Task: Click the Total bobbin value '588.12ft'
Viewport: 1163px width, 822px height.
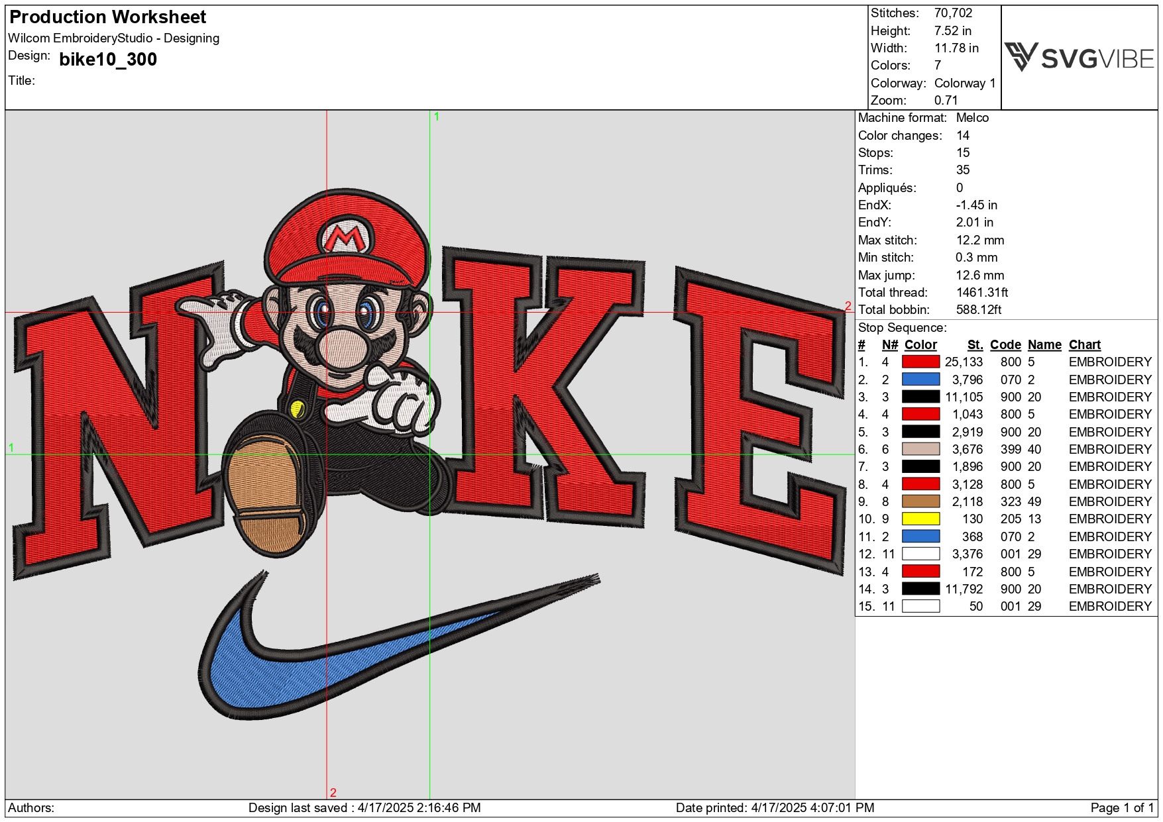Action: pyautogui.click(x=979, y=309)
